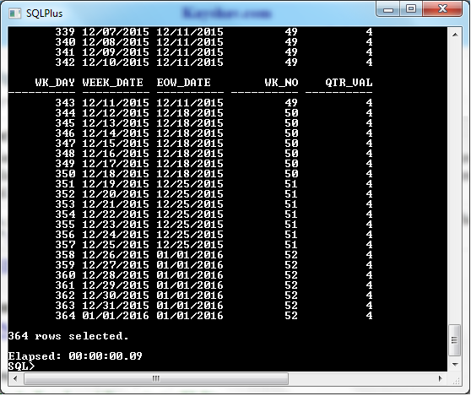The image size is (471, 396).
Task: Click the '364 rows selected.' message
Action: [x=68, y=335]
